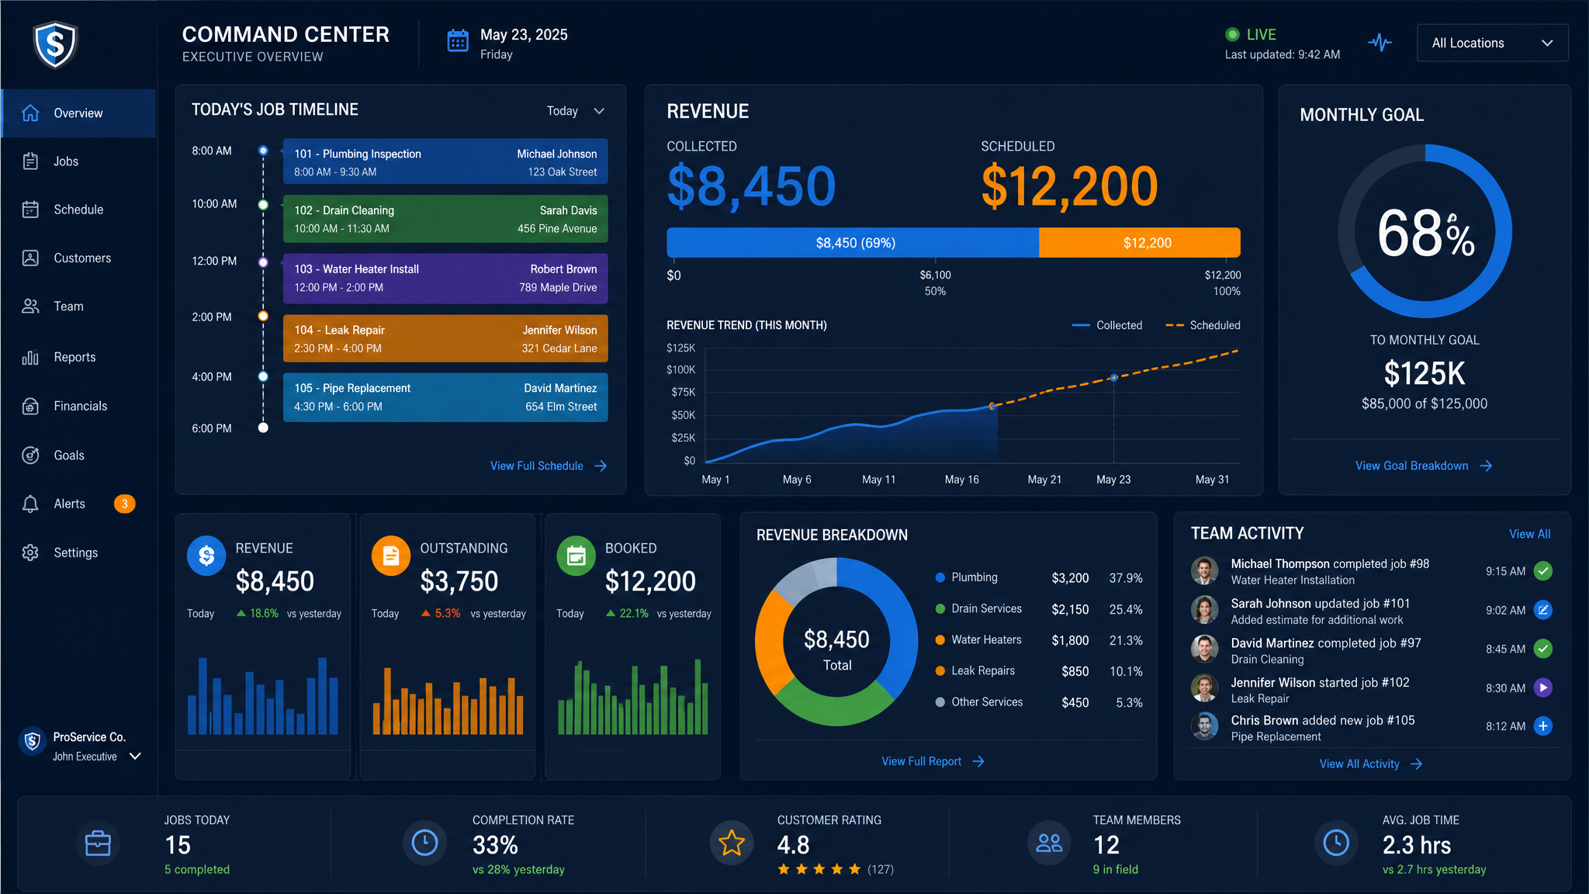
Task: Click the Alerts badge showing 3
Action: click(124, 504)
